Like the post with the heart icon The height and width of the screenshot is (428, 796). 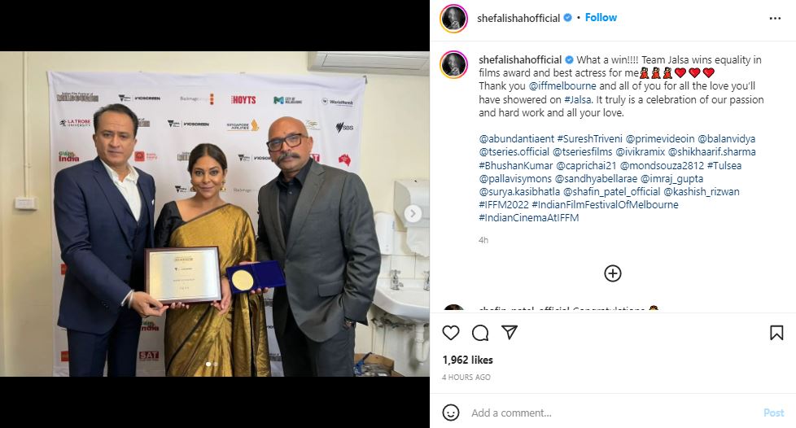tap(451, 333)
